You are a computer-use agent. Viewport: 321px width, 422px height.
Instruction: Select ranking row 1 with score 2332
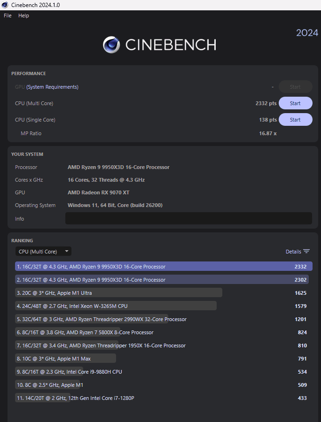click(x=164, y=267)
